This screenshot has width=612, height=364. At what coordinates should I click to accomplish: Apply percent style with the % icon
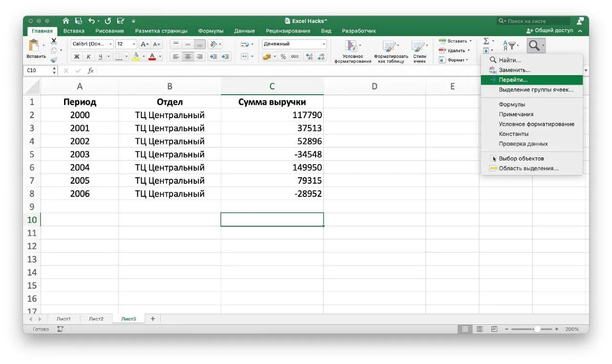[x=283, y=56]
